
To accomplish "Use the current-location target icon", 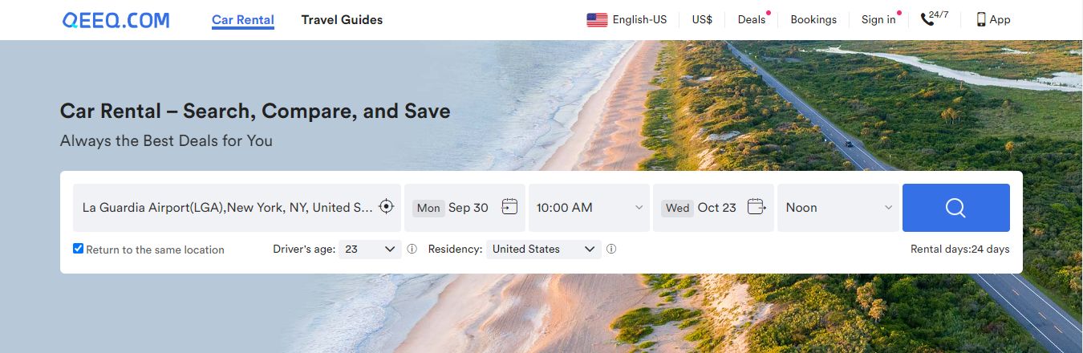I will click(x=387, y=207).
